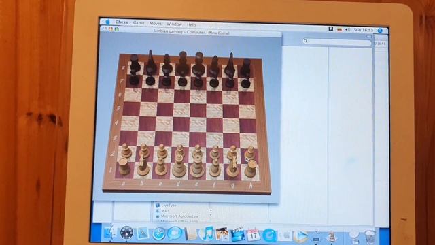Click the volume icon in menu bar
This screenshot has height=245, width=435.
click(347, 30)
